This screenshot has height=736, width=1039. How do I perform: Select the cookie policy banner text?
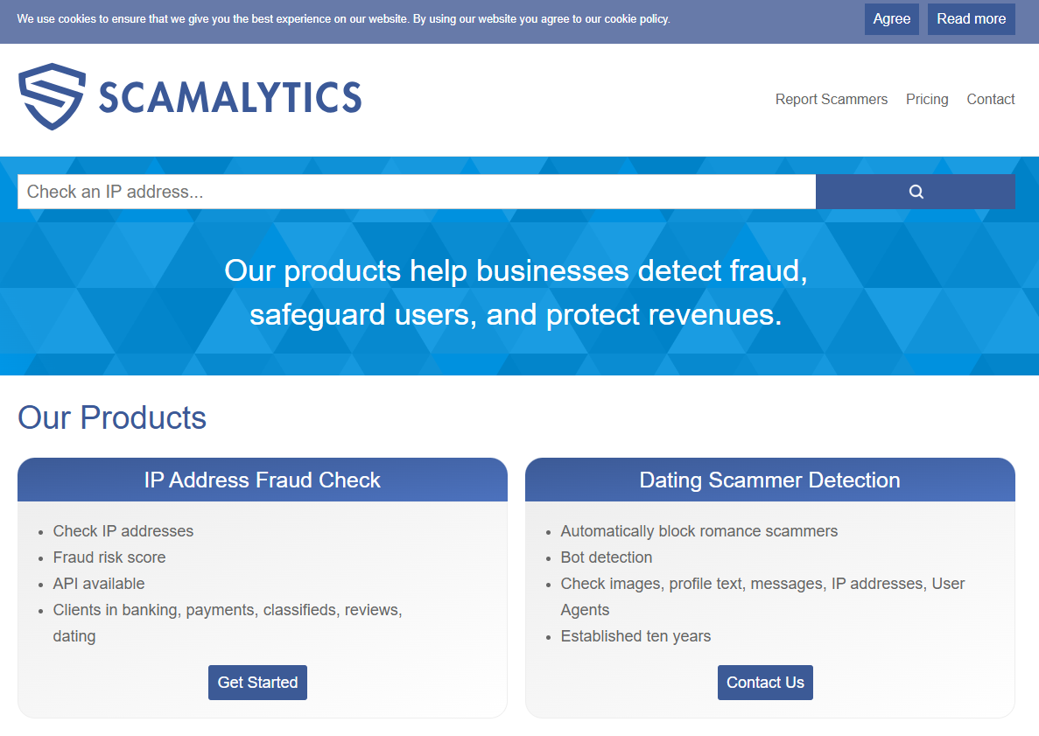[x=343, y=18]
